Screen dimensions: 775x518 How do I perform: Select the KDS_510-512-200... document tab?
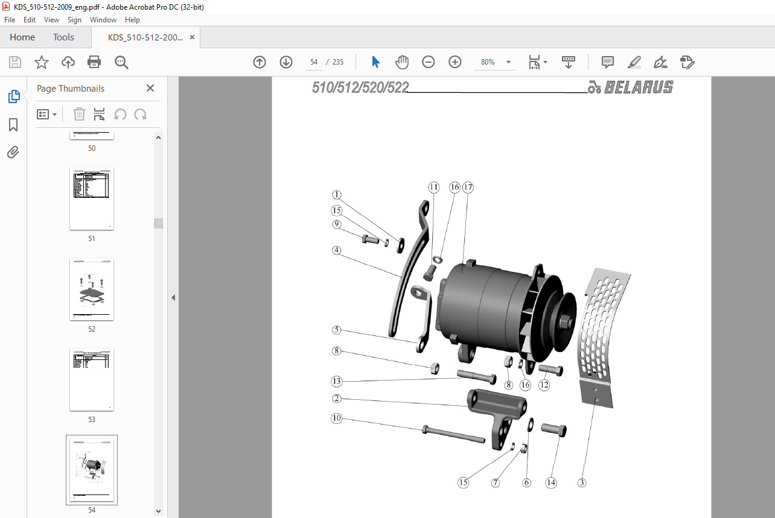coord(145,37)
